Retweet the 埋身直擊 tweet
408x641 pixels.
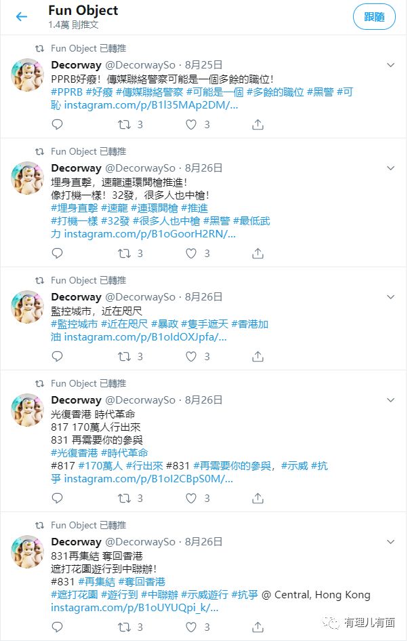pyautogui.click(x=124, y=254)
